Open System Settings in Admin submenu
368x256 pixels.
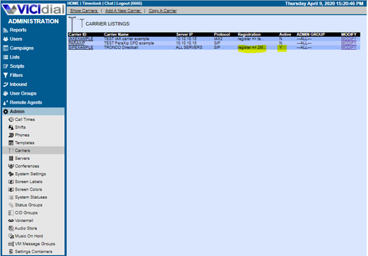pyautogui.click(x=30, y=174)
